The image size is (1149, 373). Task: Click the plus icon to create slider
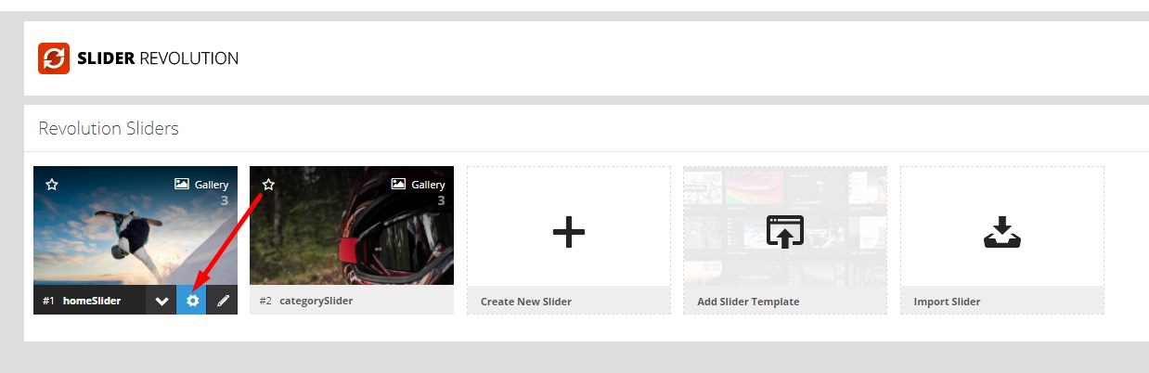pos(568,231)
